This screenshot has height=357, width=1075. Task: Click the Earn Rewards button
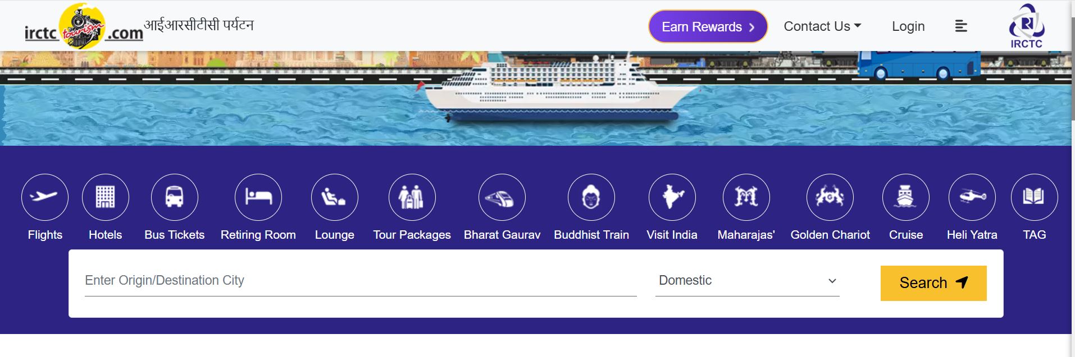707,26
